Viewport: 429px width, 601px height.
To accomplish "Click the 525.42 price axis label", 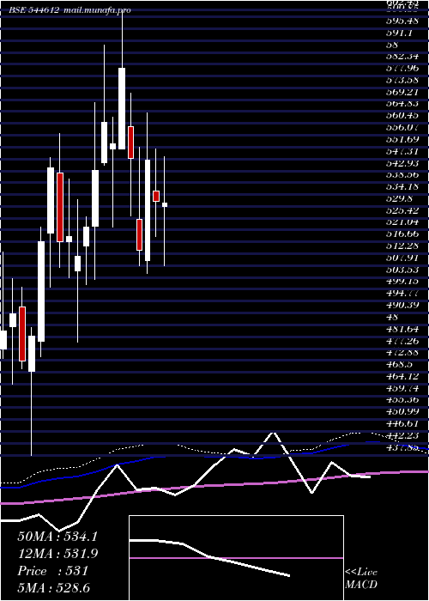I will tap(402, 211).
